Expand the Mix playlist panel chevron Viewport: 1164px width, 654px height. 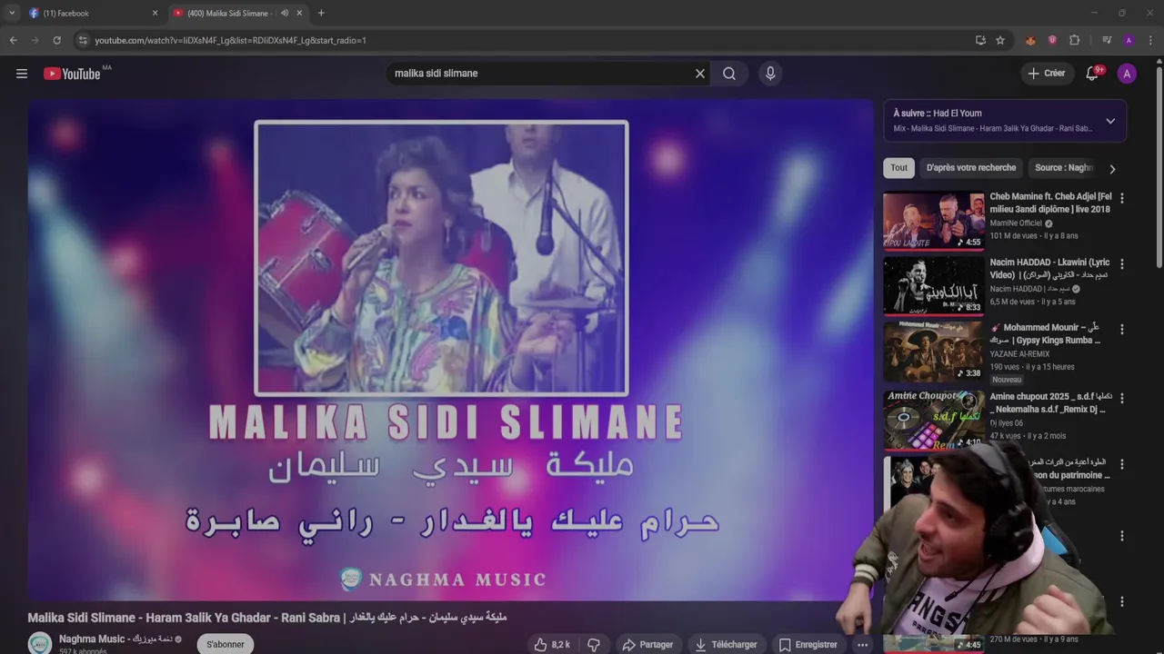click(x=1110, y=121)
